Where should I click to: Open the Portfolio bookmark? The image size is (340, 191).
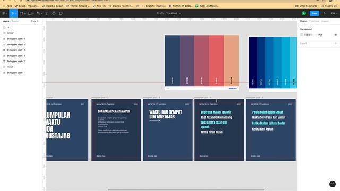click(181, 6)
